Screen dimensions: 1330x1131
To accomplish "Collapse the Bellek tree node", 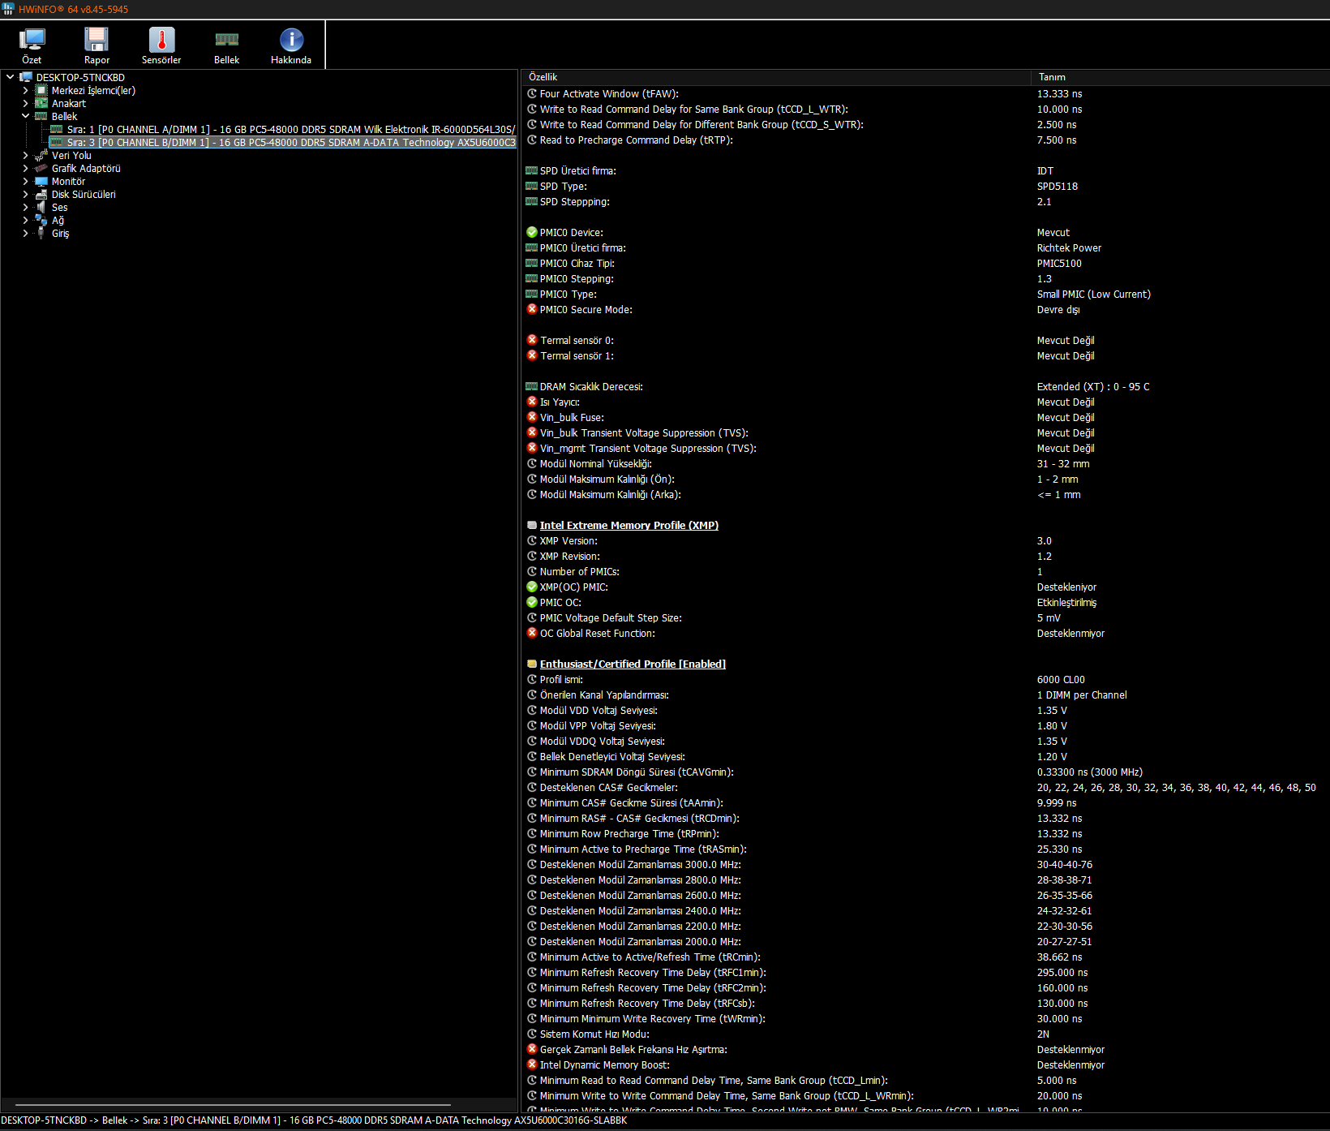I will click(x=25, y=116).
